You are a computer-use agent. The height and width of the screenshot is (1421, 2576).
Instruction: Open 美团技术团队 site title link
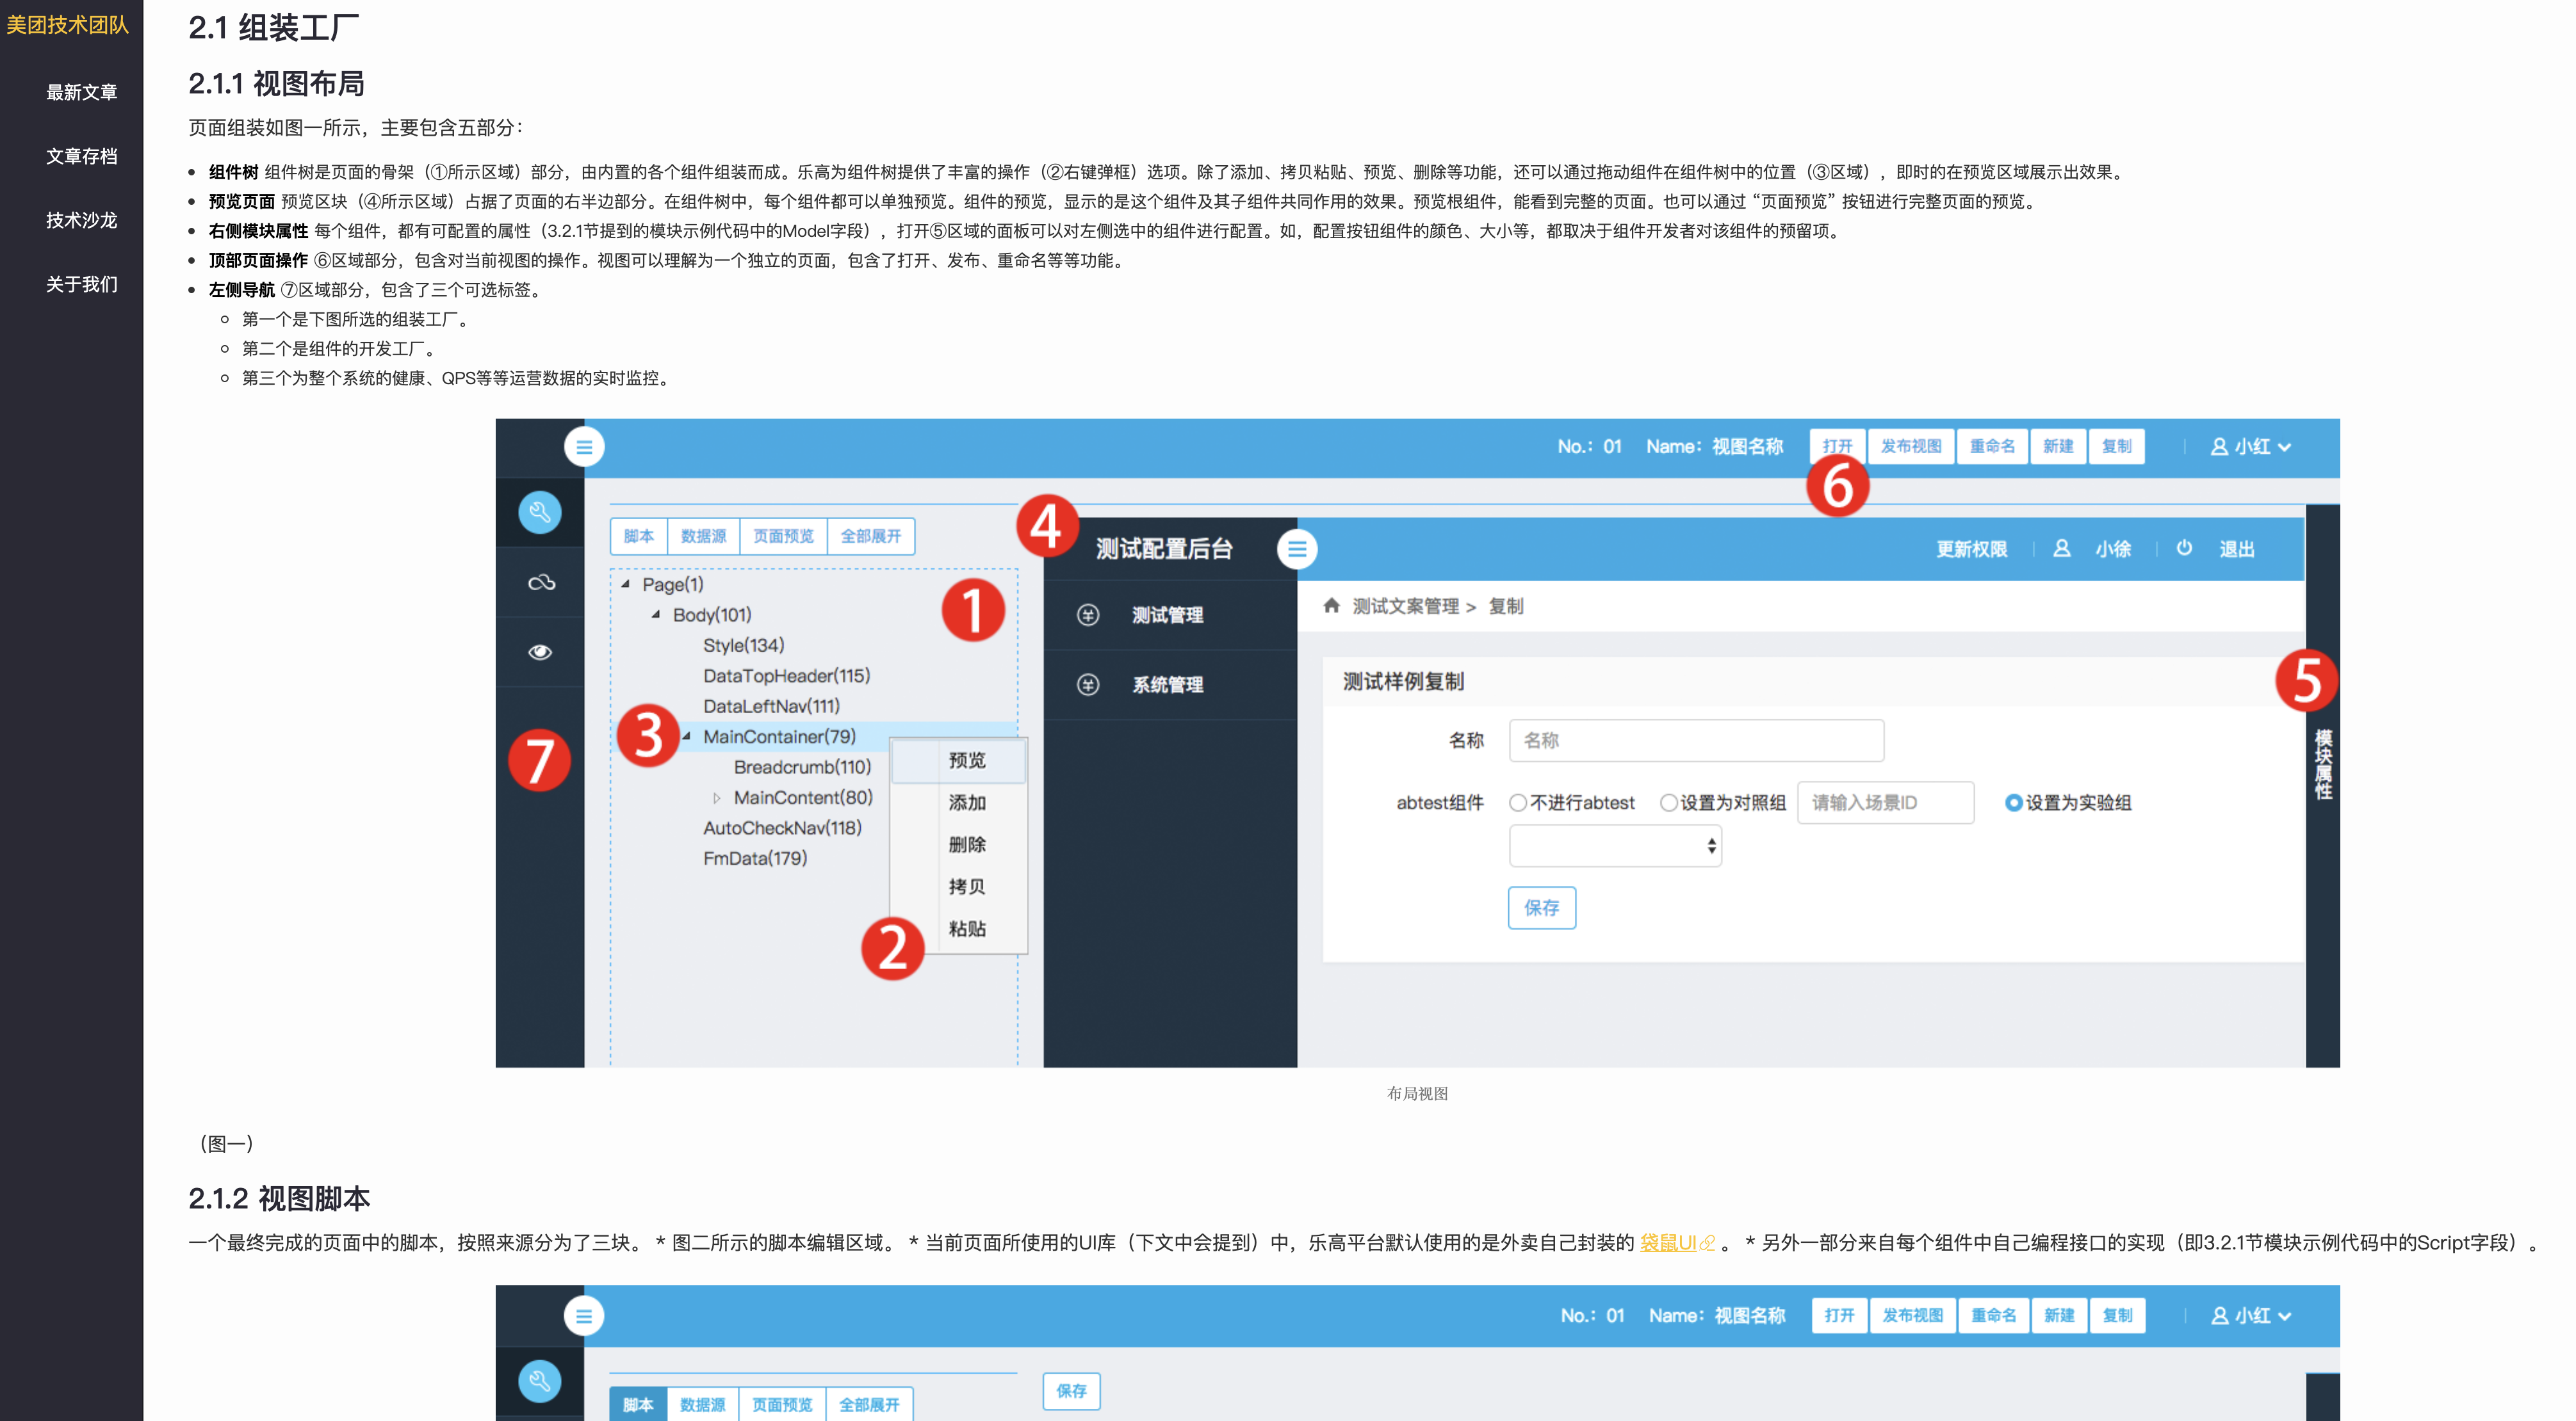(68, 25)
